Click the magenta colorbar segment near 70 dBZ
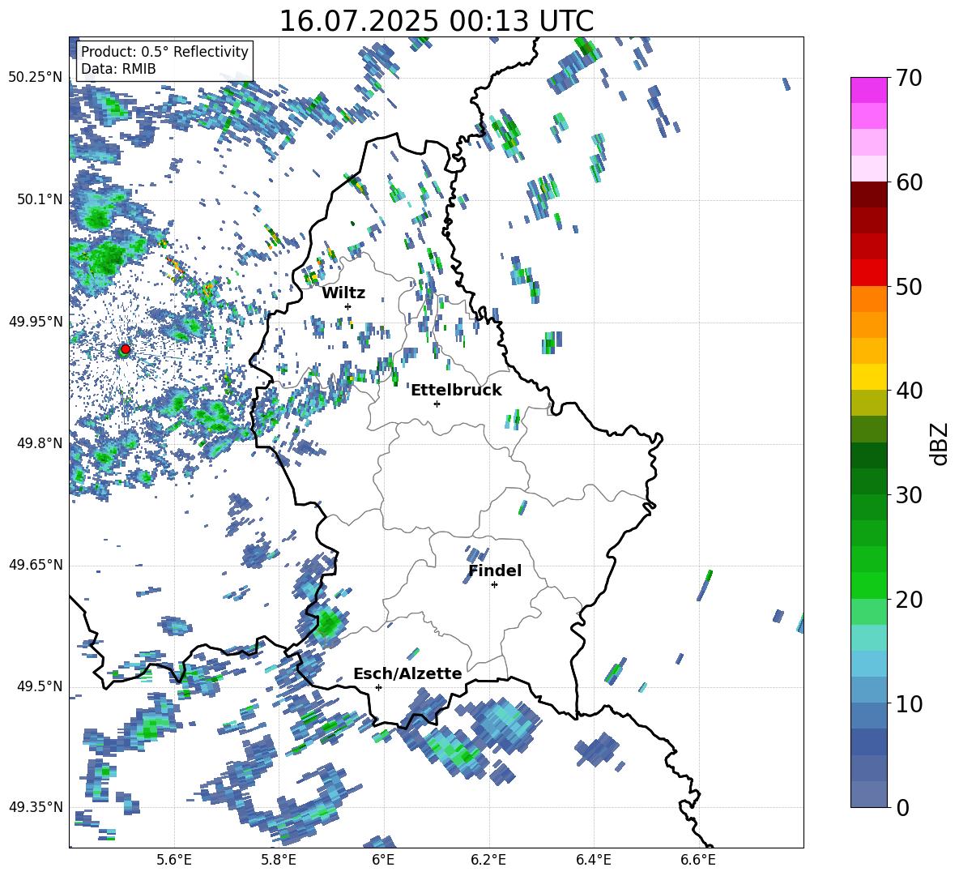Screen dimensions: 959x876 point(868,90)
